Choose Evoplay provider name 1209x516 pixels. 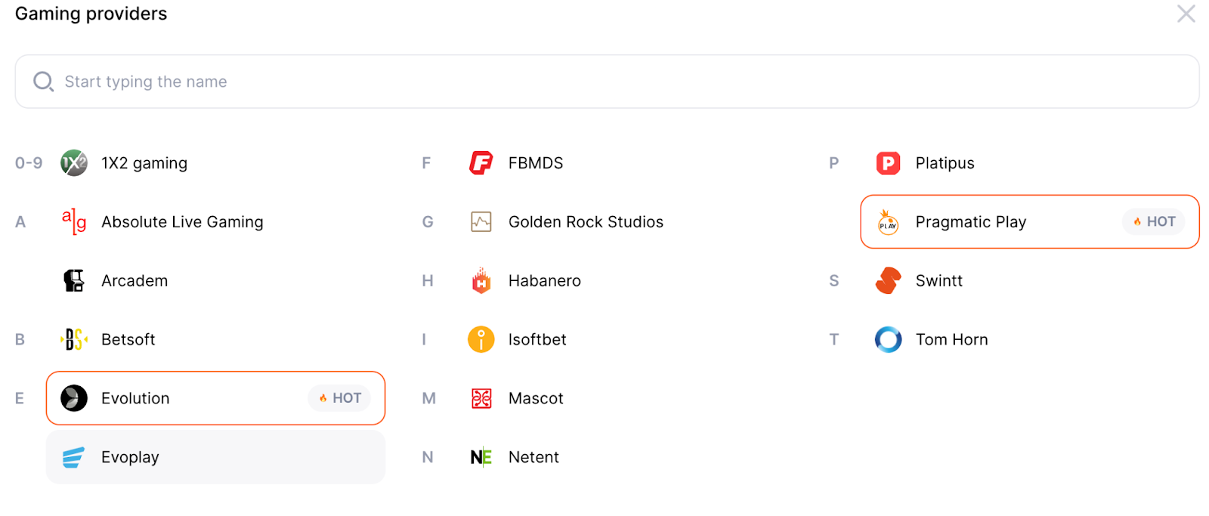pyautogui.click(x=130, y=458)
